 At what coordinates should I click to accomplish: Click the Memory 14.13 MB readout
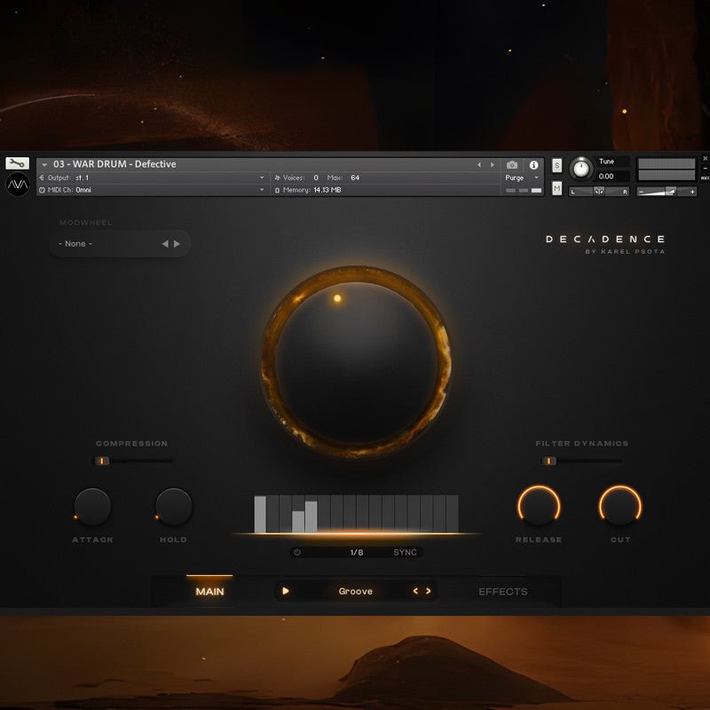(308, 190)
